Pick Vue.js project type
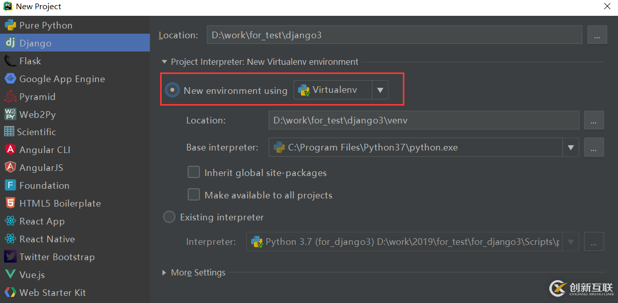 75,274
